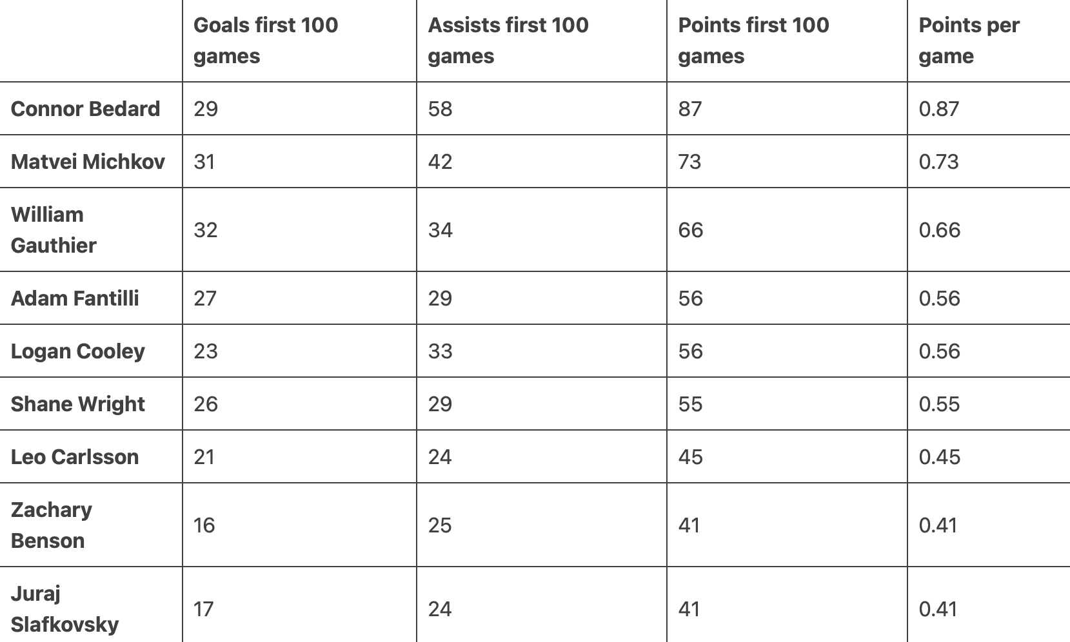The image size is (1070, 642).
Task: Click the Shane Wright name cell
Action: (77, 404)
